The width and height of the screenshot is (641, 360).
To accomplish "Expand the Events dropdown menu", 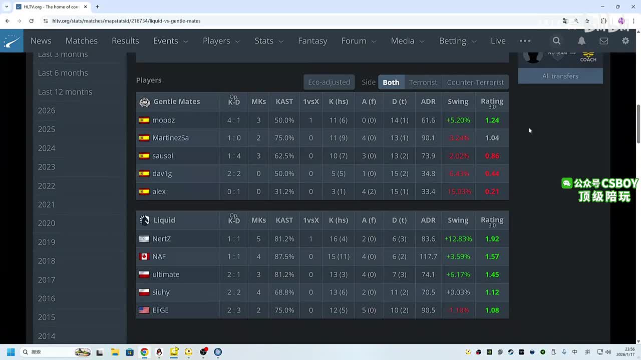I will coord(171,41).
